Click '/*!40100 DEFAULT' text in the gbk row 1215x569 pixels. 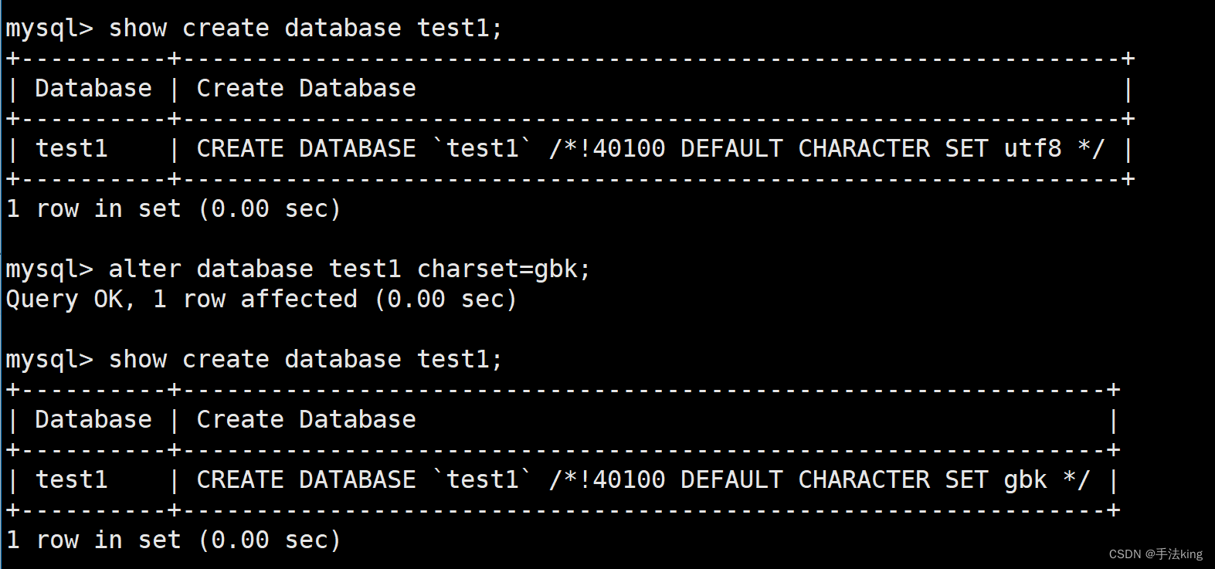pyautogui.click(x=666, y=480)
